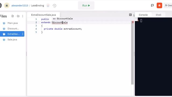Click the 'private' keyword on line 4

pyautogui.click(x=48, y=29)
